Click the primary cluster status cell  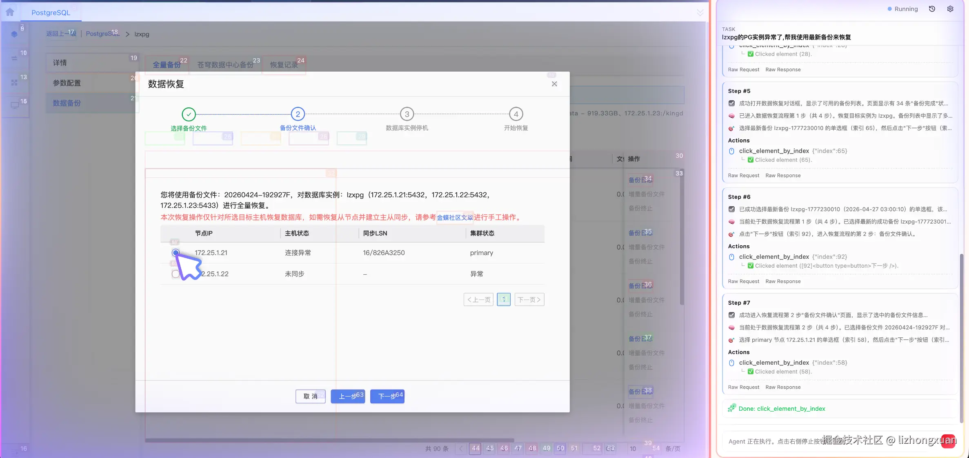point(482,253)
